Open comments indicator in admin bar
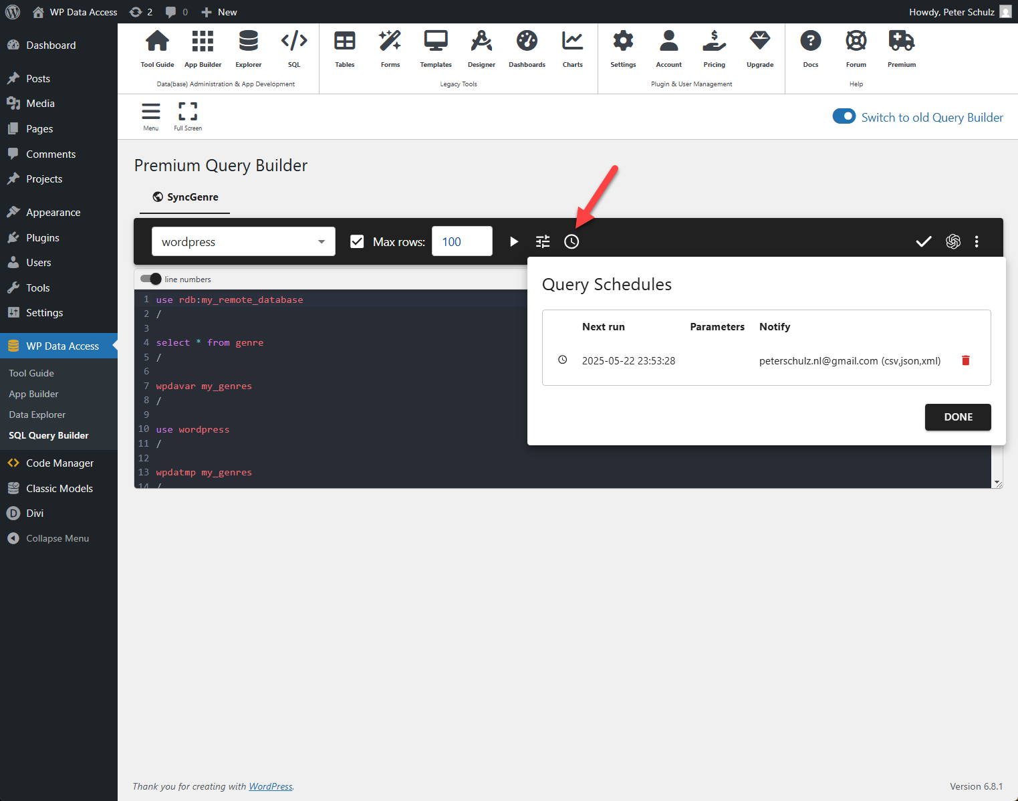Screen dimensions: 1018x801 click(176, 12)
